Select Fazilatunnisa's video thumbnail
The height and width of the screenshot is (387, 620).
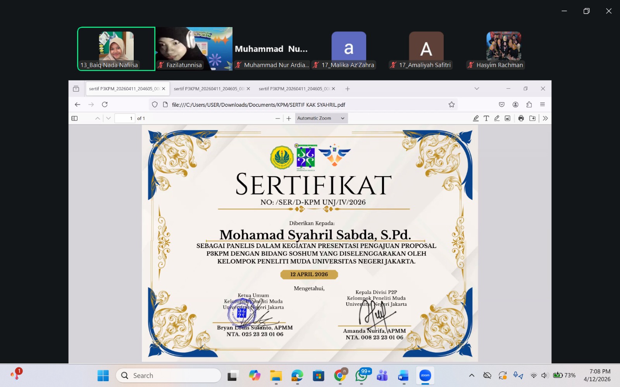coord(194,49)
